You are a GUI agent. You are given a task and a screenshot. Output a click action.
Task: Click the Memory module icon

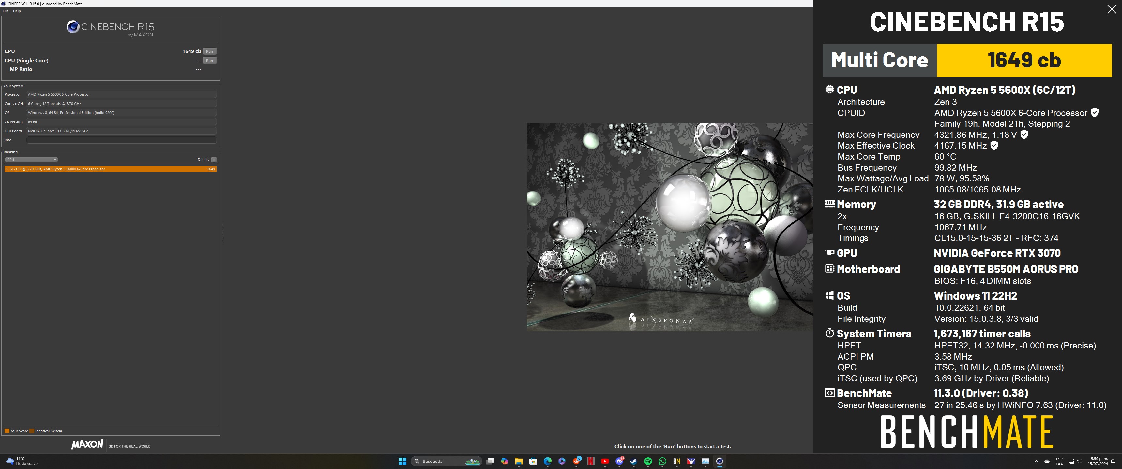click(829, 204)
